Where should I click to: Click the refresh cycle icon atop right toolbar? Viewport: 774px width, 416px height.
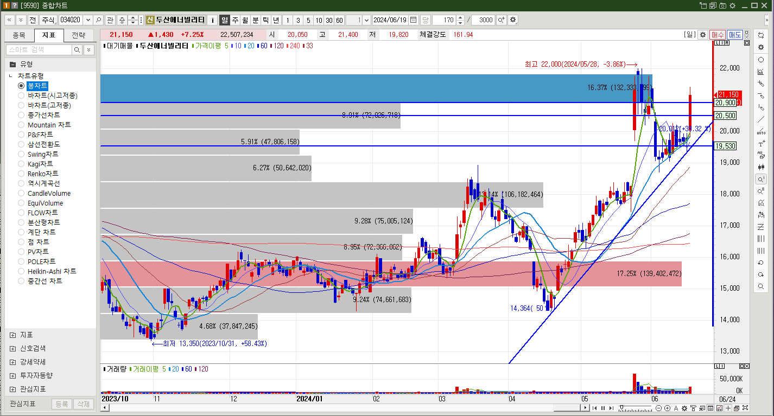click(x=760, y=35)
